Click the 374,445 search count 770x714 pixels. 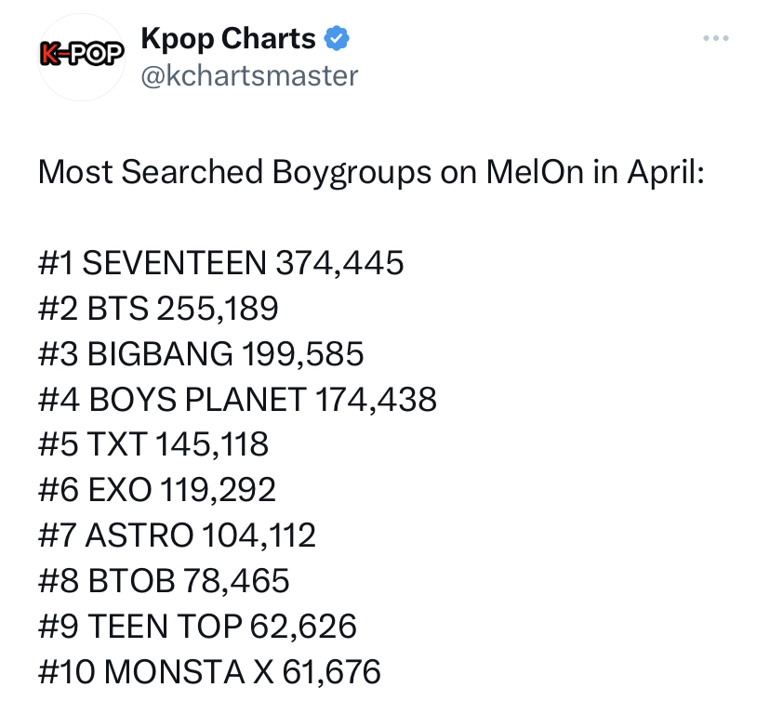tap(339, 263)
